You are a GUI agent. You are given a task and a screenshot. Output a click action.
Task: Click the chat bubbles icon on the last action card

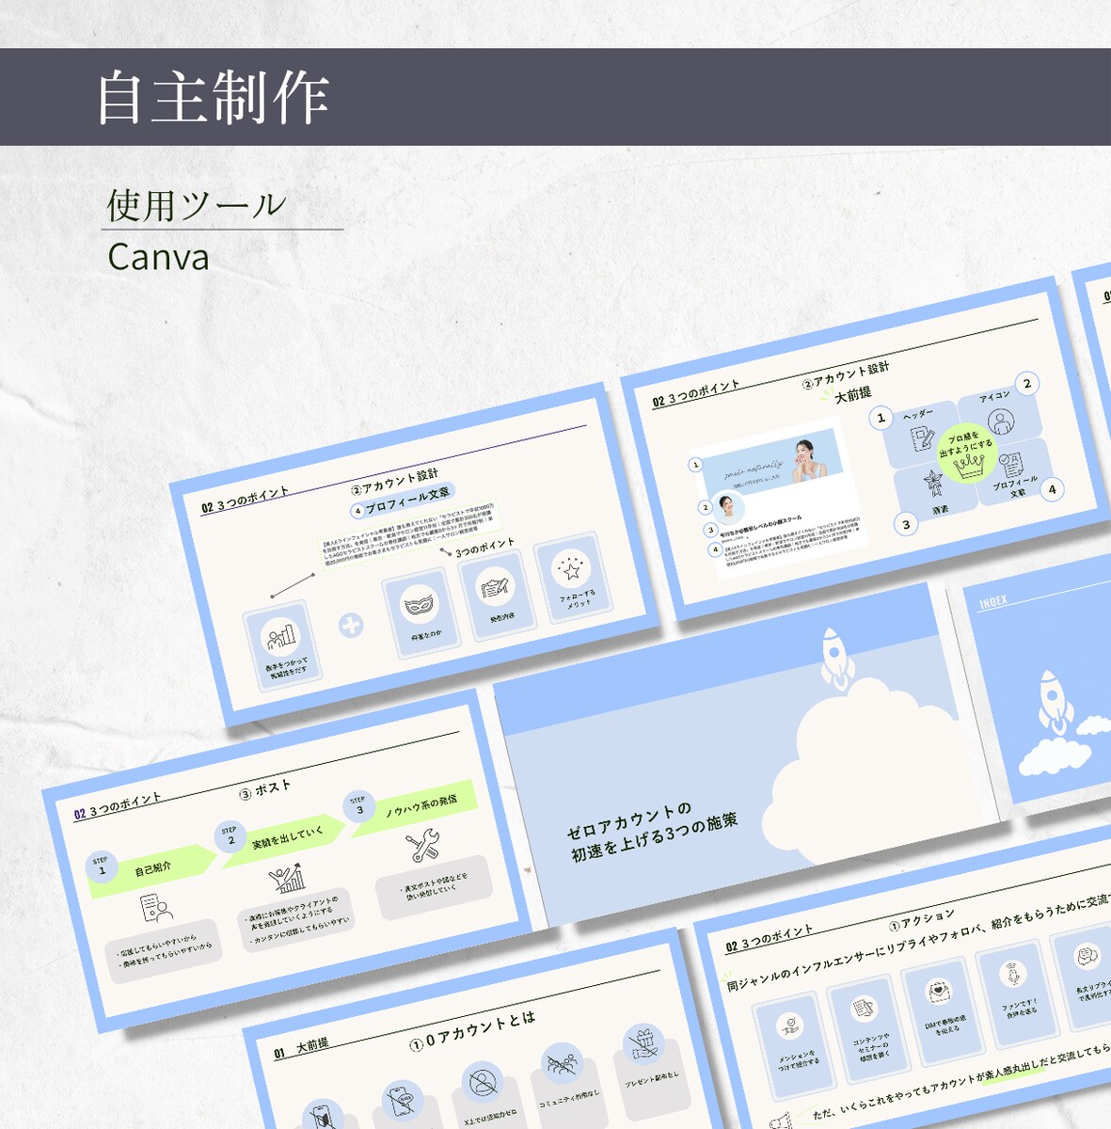point(1087,956)
